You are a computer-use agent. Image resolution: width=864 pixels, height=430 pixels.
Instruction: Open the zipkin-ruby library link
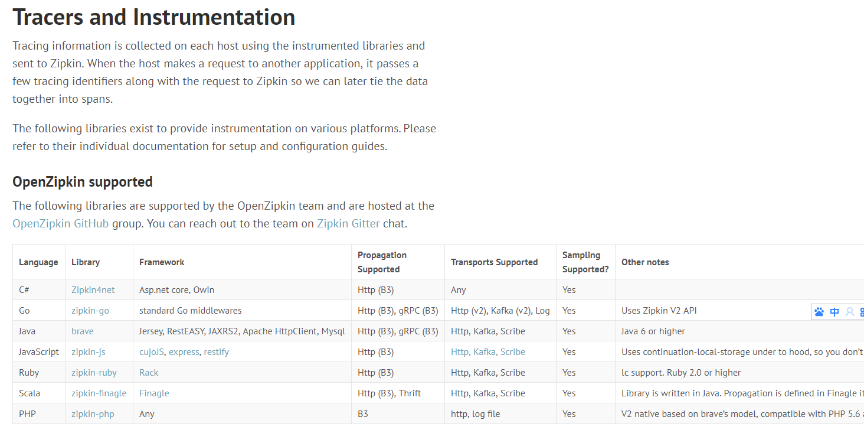click(x=94, y=373)
